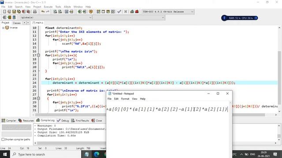Click left arrow of project panel tab scroller
282x158 pixels.
[24, 23]
